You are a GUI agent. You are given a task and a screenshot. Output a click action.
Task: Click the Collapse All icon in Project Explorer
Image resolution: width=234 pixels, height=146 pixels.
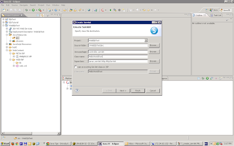click(38, 15)
